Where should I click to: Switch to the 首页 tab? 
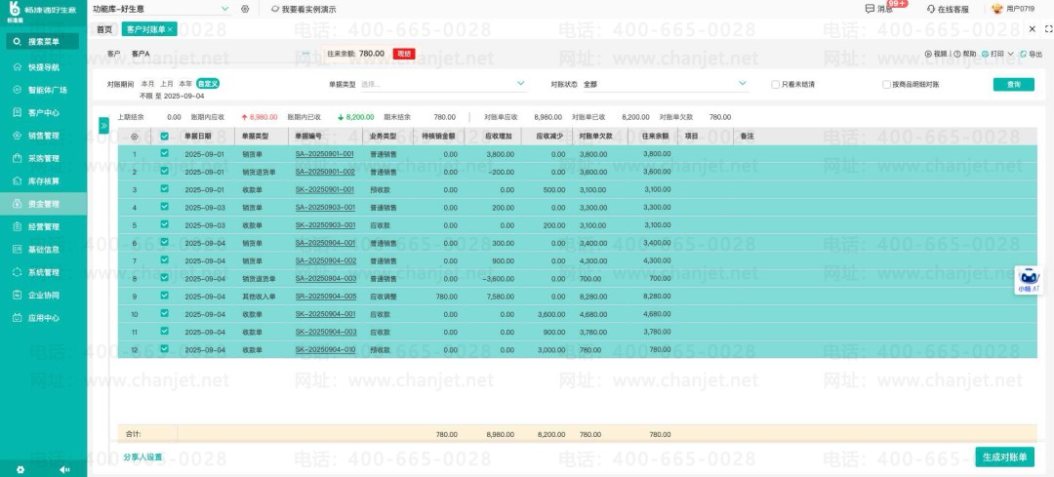[104, 29]
